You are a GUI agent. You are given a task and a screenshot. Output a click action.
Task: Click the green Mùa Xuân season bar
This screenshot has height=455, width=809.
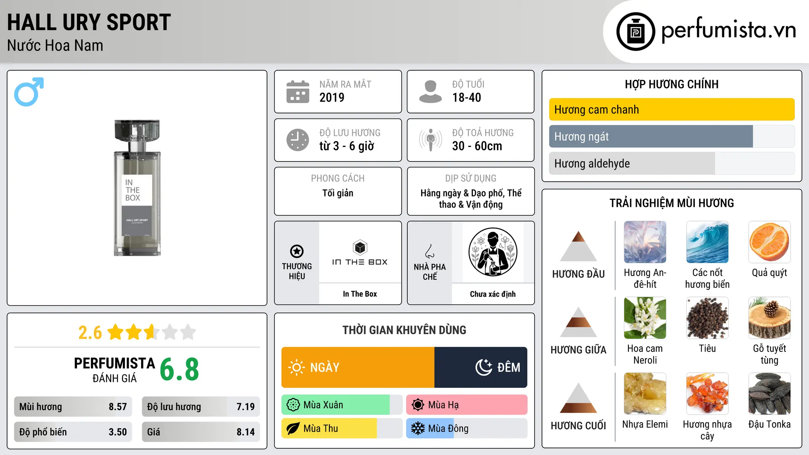[x=342, y=405]
